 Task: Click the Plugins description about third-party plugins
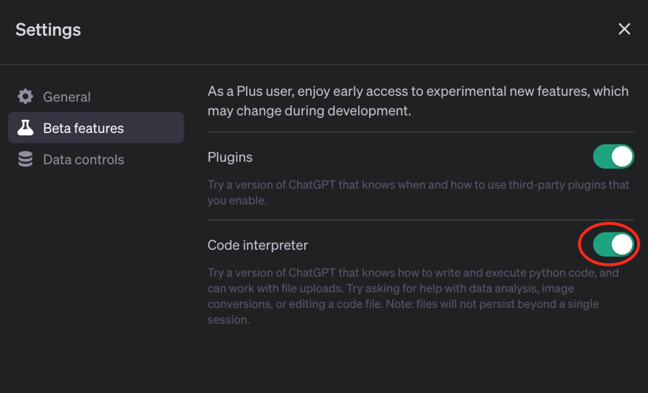418,192
